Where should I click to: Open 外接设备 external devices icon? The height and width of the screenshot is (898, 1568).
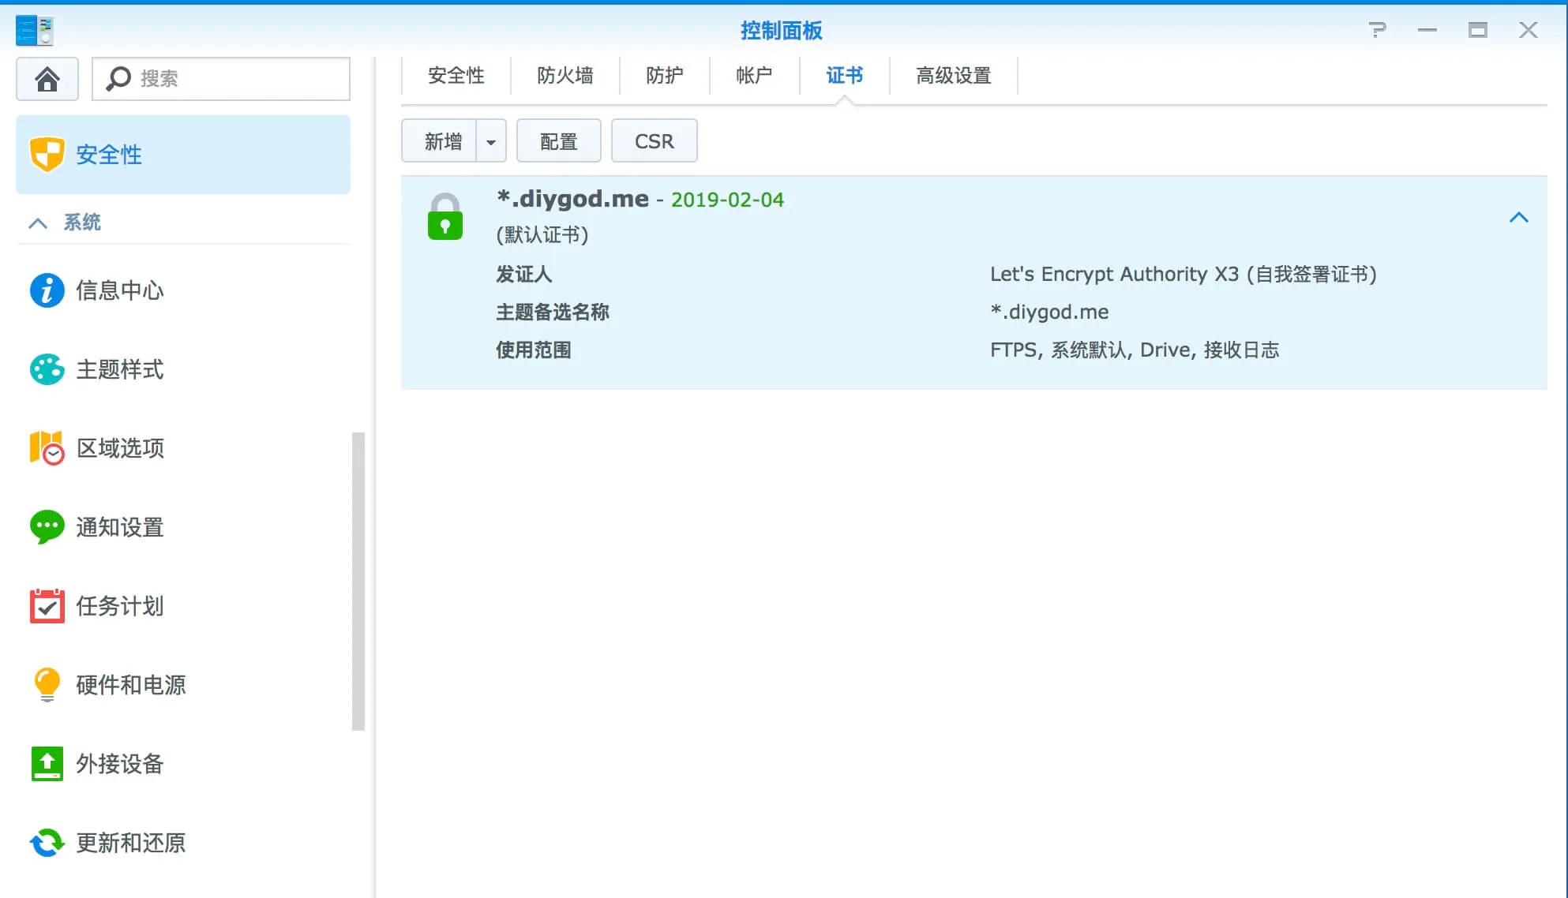(47, 764)
